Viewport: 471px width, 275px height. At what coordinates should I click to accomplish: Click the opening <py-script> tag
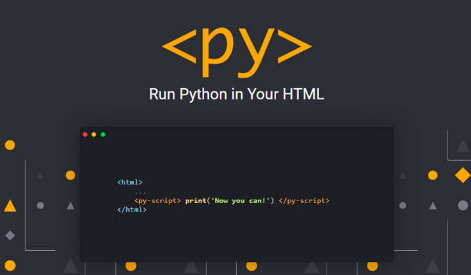coord(158,201)
